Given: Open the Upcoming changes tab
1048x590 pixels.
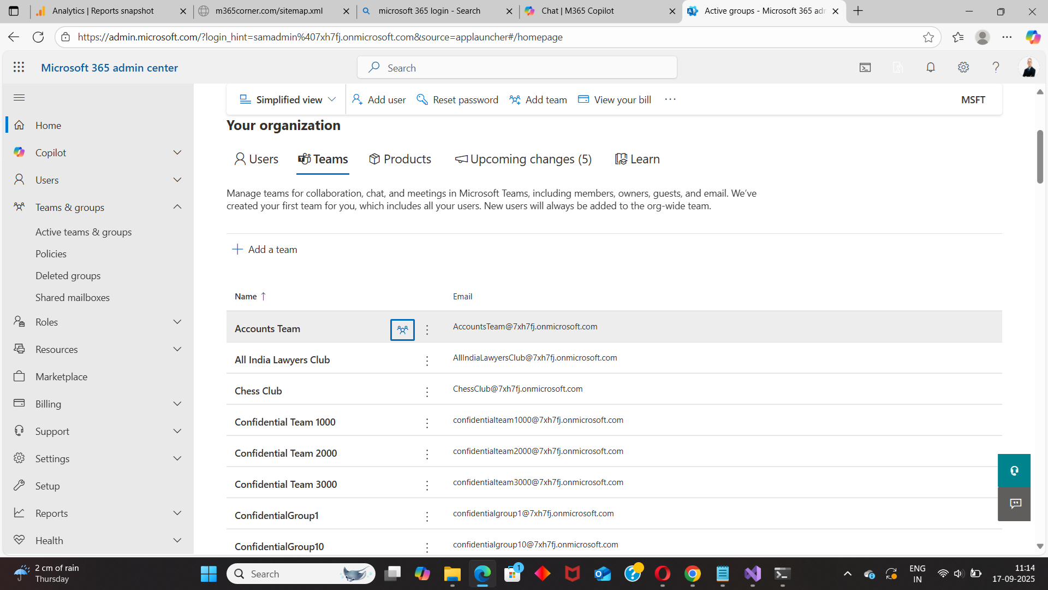Looking at the screenshot, I should click(x=523, y=159).
